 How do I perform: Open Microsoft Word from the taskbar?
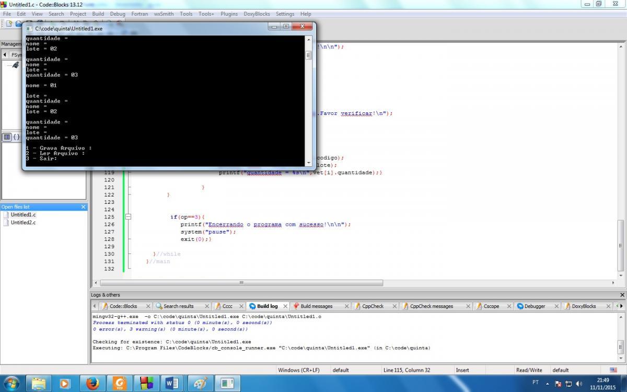172,383
